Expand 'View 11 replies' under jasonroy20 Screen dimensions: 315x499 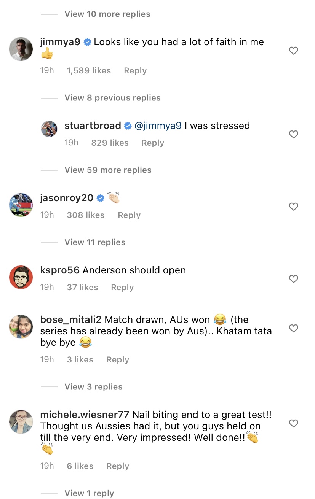coord(95,242)
